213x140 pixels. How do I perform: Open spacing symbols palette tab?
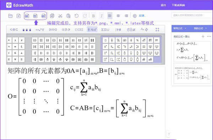pos(27,29)
